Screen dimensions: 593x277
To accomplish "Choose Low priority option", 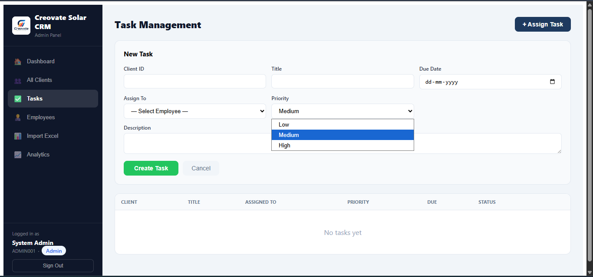I will 343,124.
